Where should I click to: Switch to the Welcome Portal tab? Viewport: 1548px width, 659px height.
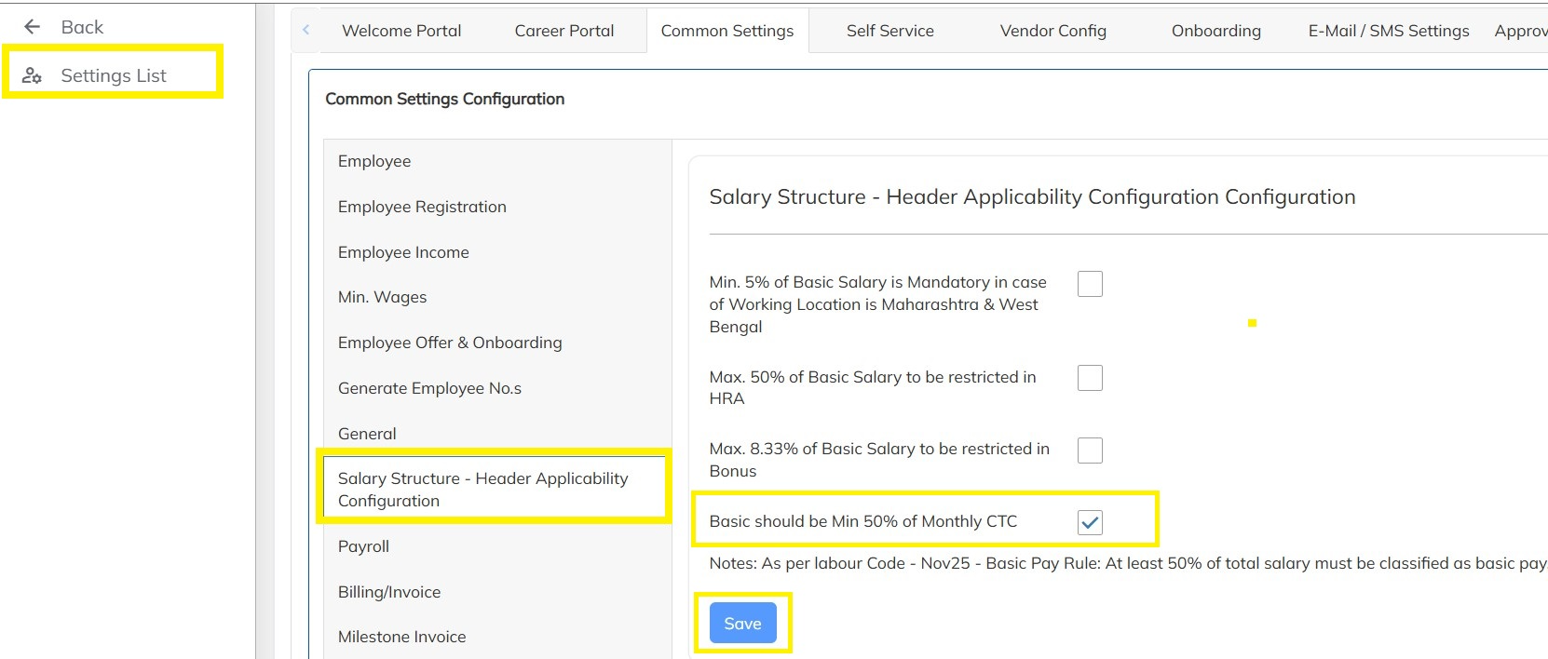(401, 31)
